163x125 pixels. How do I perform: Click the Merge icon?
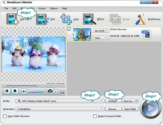tap(115, 19)
